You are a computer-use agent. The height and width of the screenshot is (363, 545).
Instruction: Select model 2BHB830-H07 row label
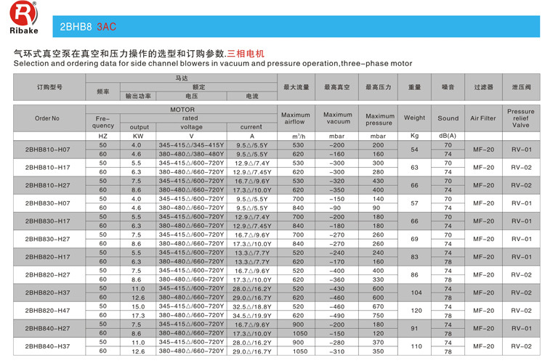47,203
